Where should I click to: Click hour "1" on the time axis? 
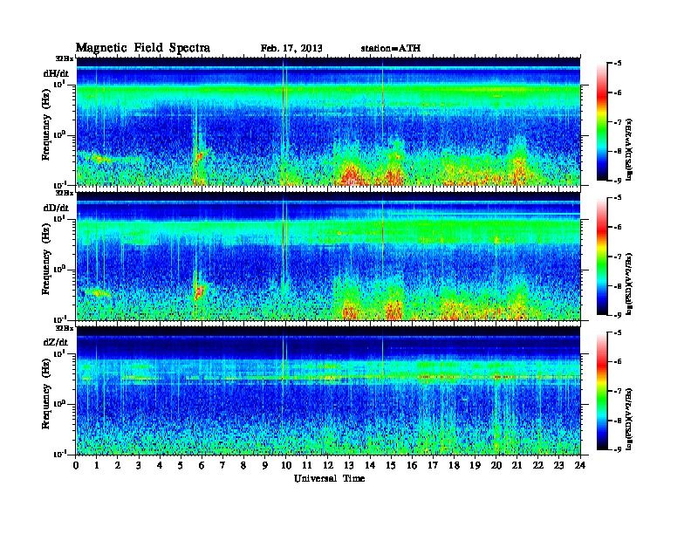[x=97, y=465]
